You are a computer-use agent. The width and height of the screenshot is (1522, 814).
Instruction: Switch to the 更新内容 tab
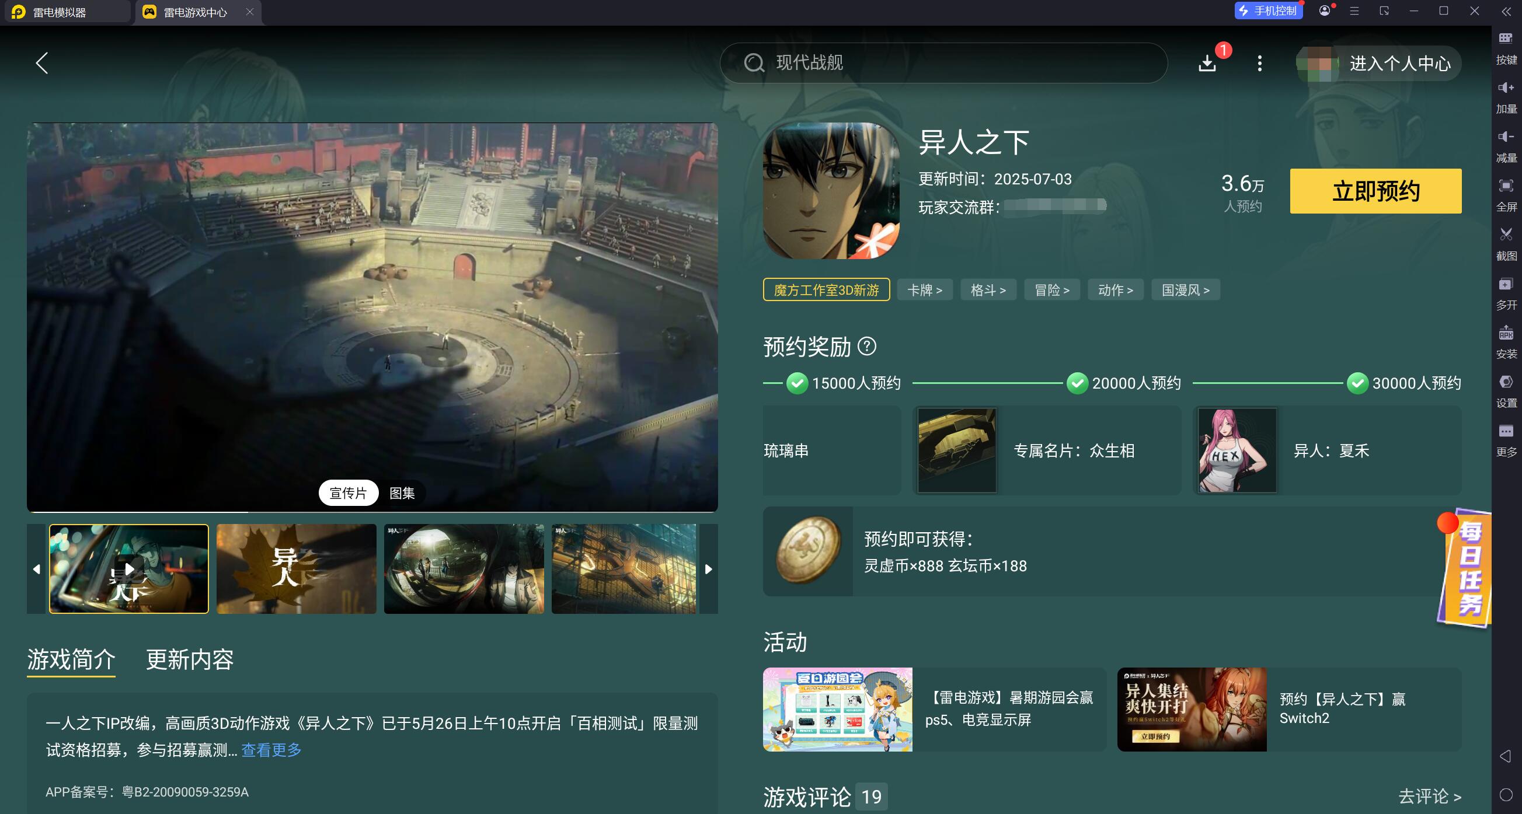190,660
